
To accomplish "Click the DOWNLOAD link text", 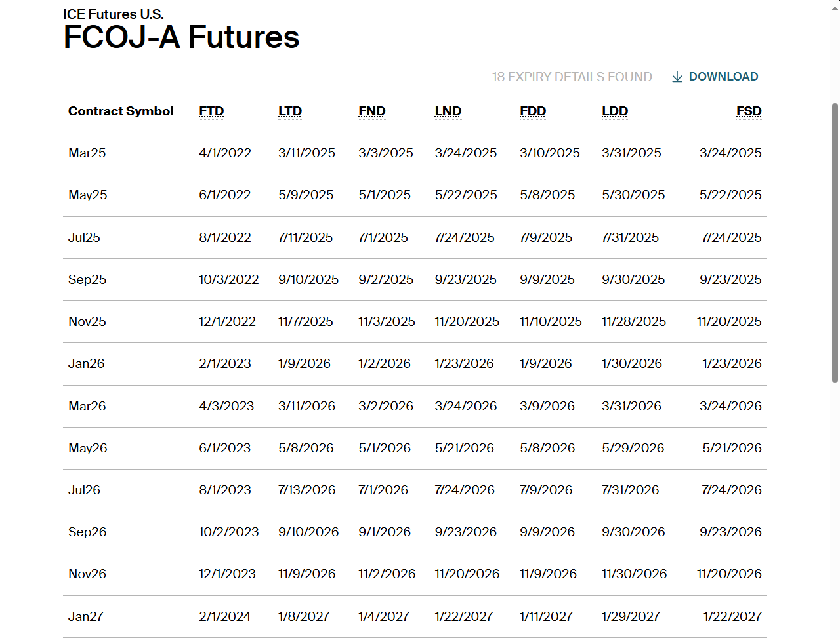I will [723, 77].
